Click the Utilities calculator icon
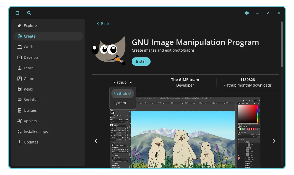This screenshot has width=294, height=175. click(x=20, y=110)
